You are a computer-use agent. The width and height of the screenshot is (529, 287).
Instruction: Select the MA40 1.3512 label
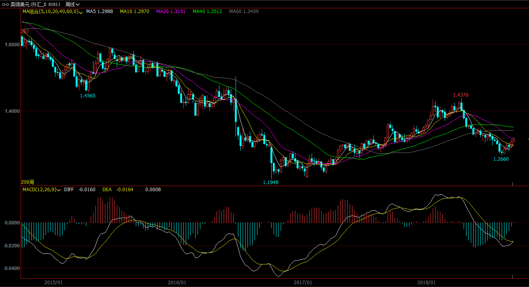pos(207,11)
